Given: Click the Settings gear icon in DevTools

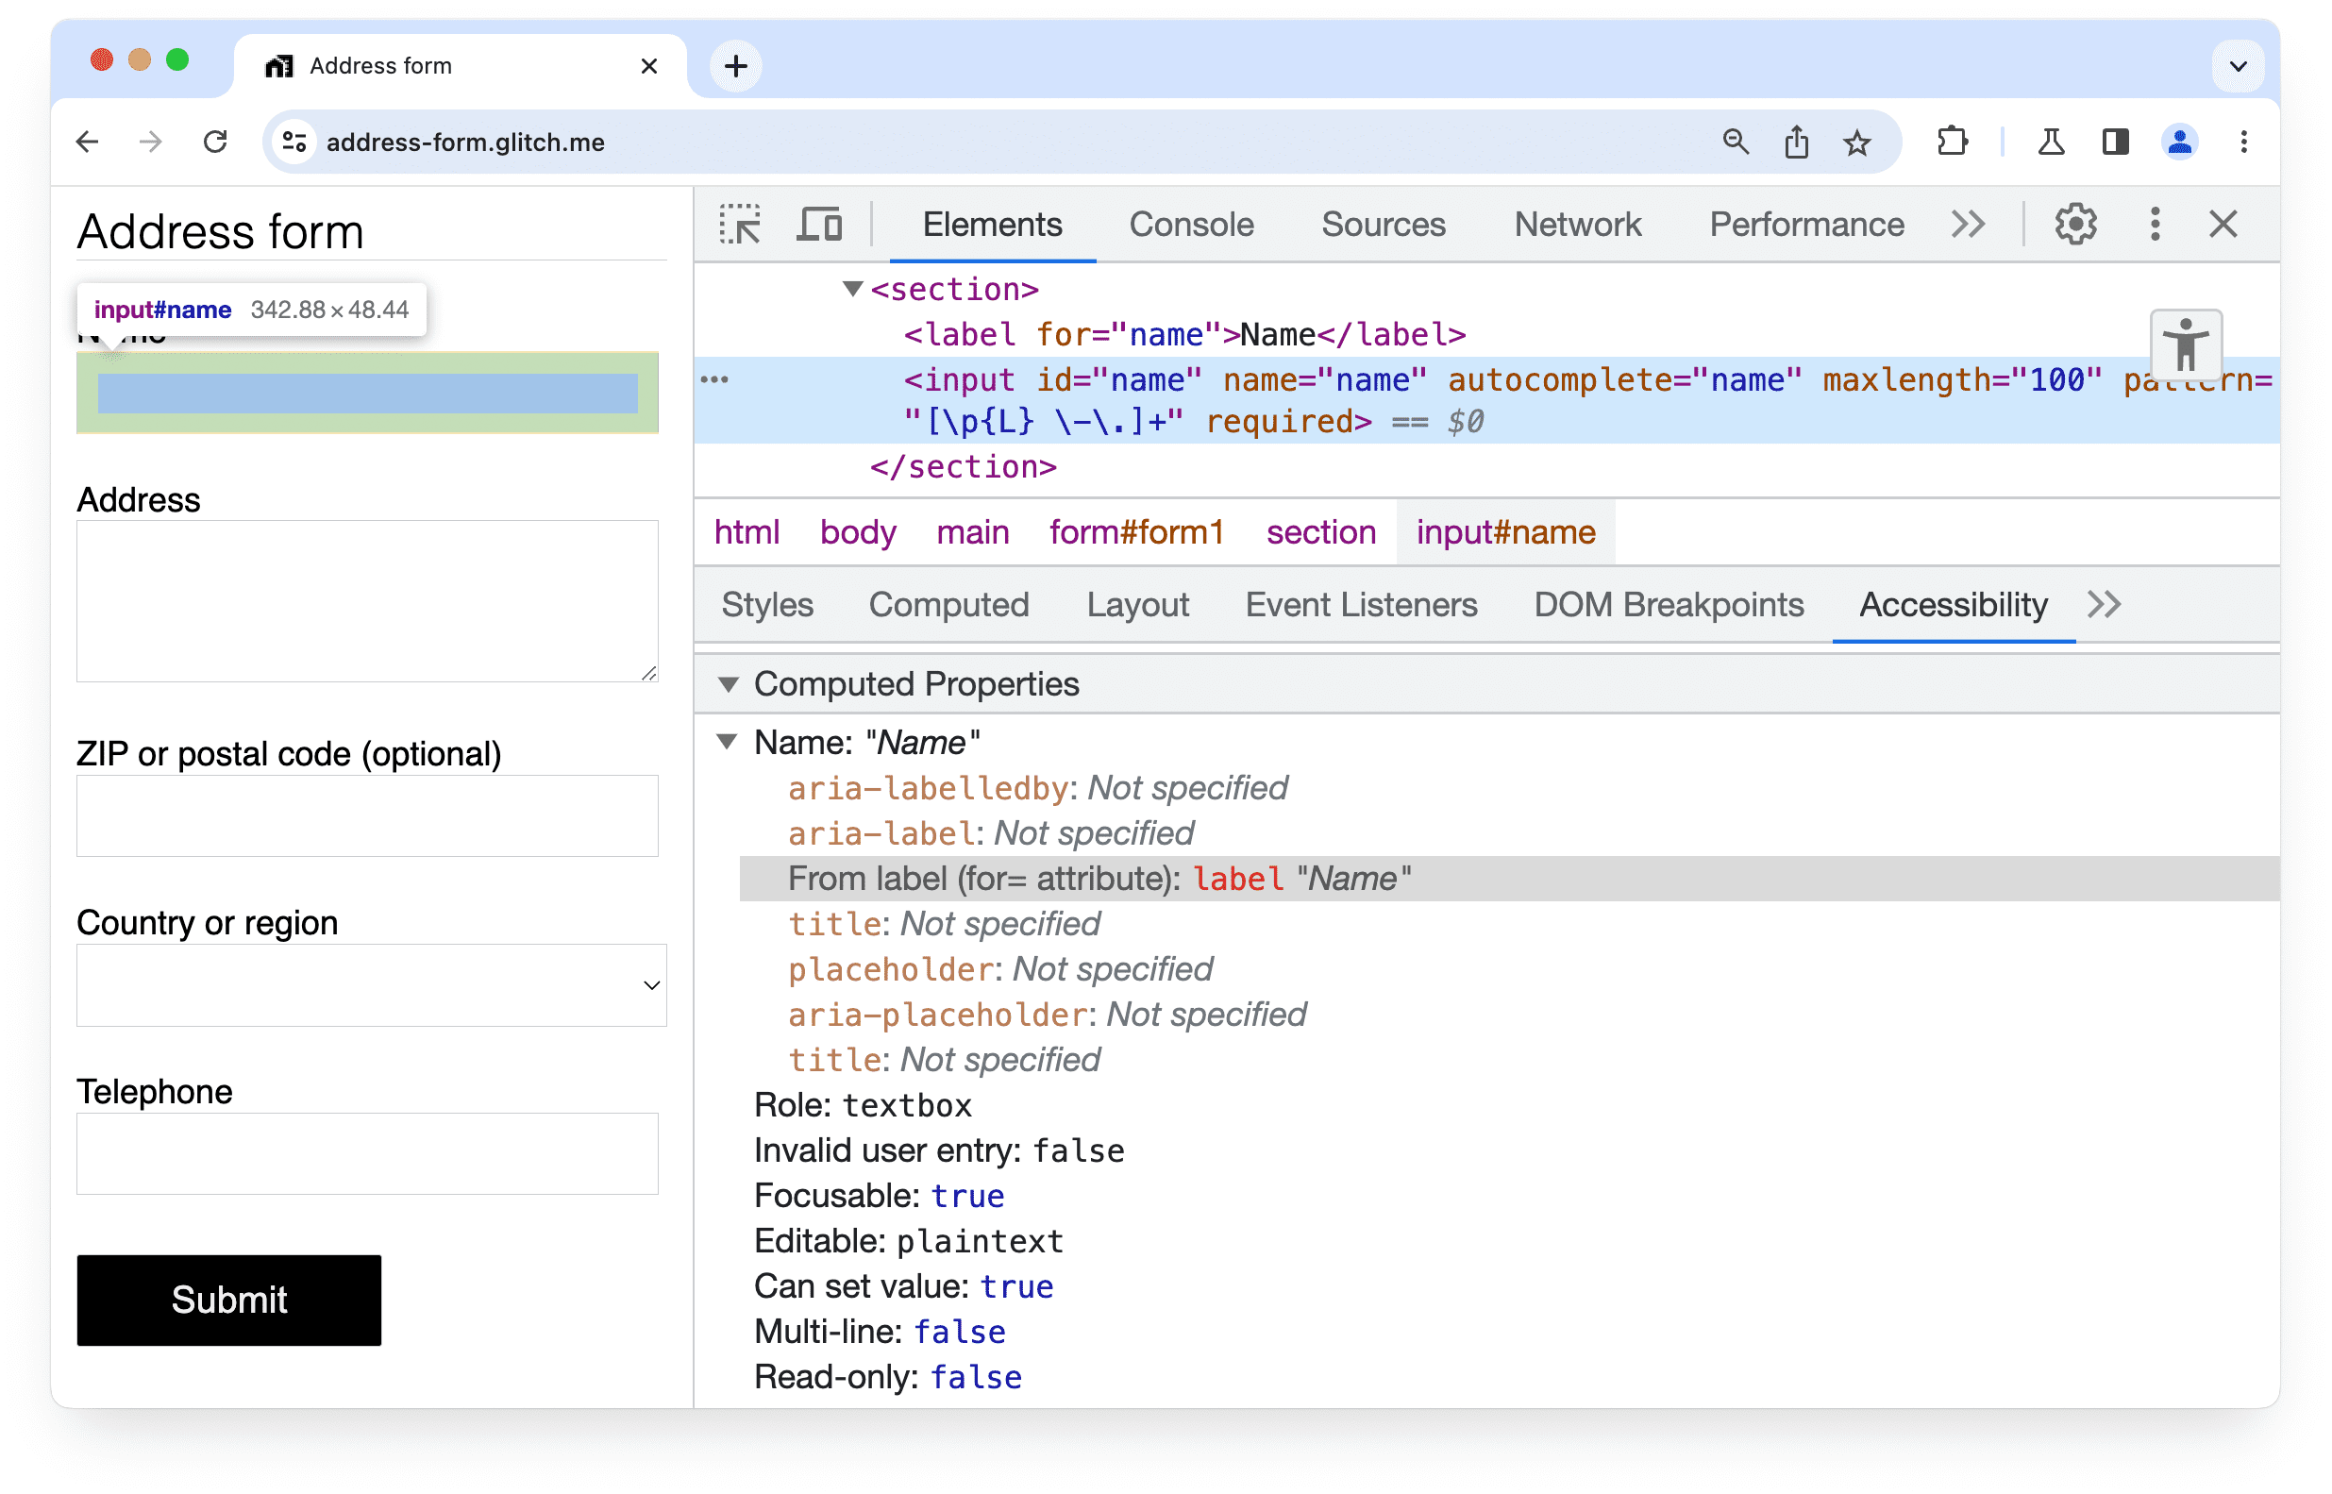Looking at the screenshot, I should tap(2075, 225).
